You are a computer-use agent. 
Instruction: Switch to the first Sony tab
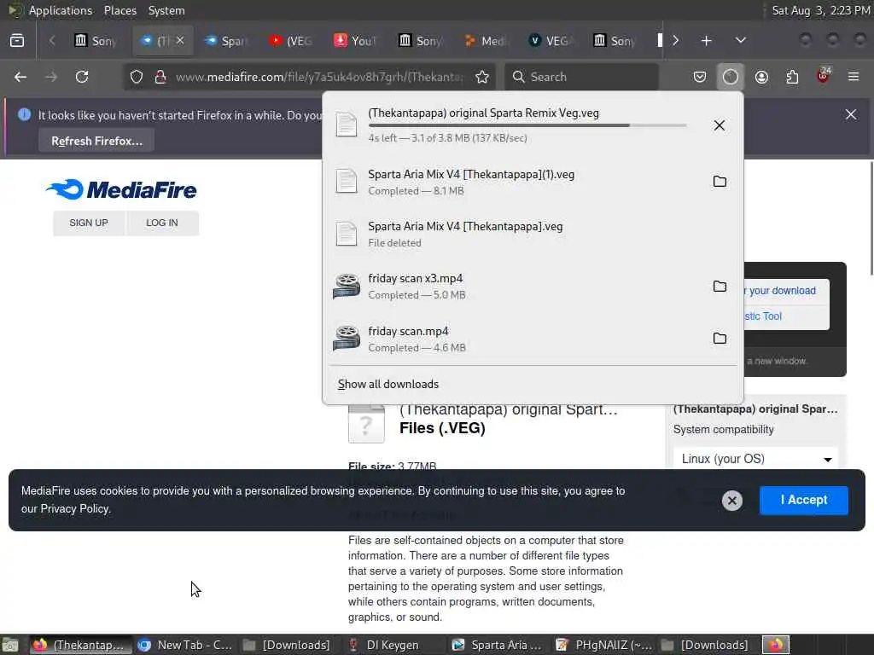point(96,41)
